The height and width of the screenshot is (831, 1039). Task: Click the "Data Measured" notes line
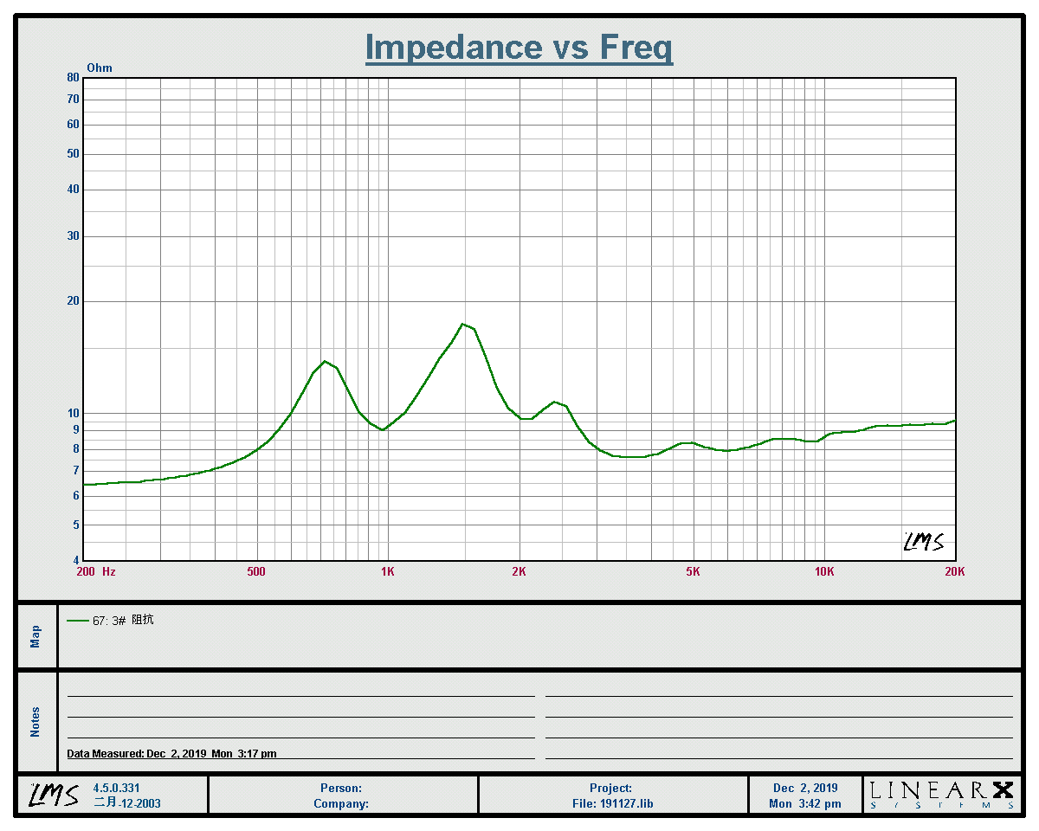pos(171,753)
